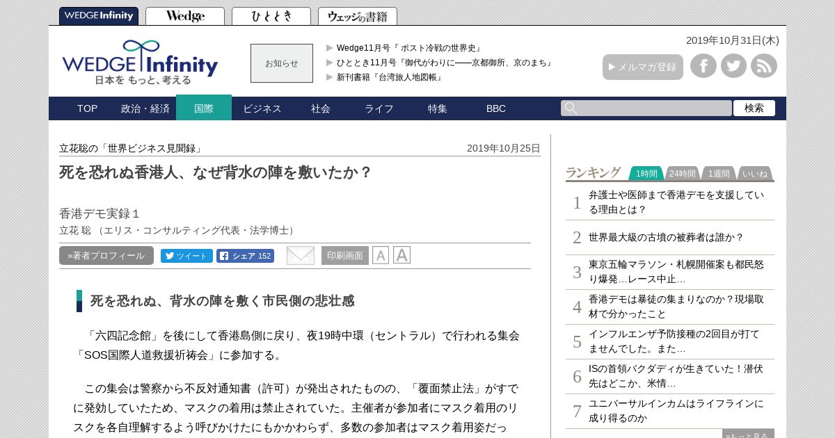The image size is (835, 438).
Task: Share article on Facebook シェア 152 button
Action: [245, 256]
